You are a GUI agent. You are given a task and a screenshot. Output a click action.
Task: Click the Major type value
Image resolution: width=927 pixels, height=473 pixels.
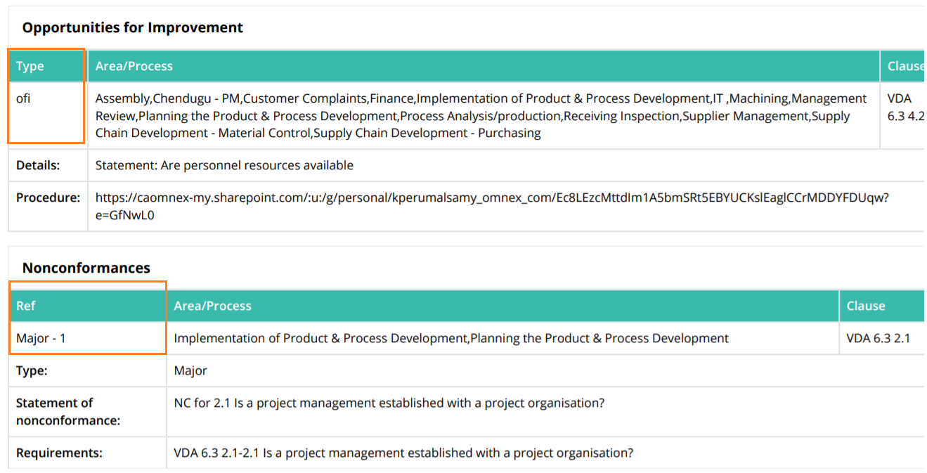point(190,370)
